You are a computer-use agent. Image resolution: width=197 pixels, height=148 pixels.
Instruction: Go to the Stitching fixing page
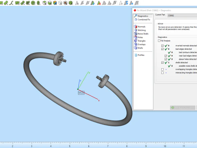pyautogui.click(x=142, y=30)
